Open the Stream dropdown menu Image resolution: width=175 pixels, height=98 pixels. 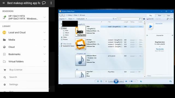[71, 19]
